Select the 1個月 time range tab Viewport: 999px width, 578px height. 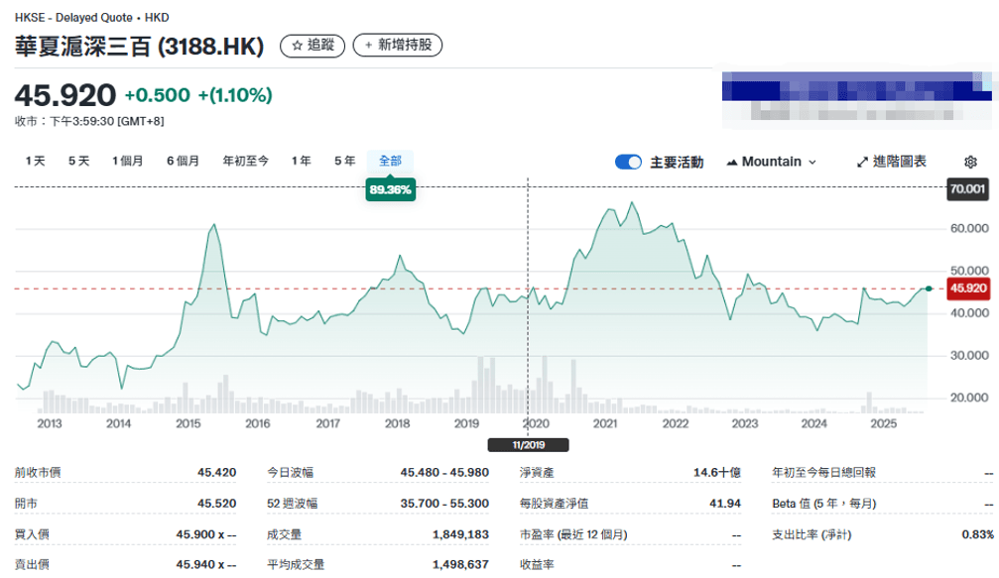(127, 161)
